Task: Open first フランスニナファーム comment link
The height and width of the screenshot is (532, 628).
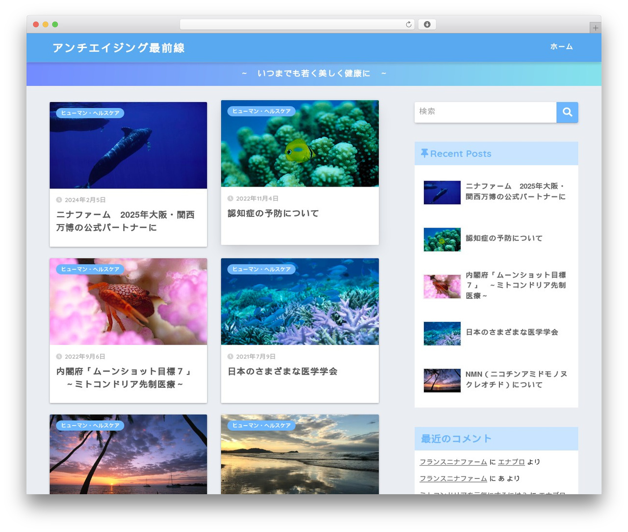Action: point(453,462)
